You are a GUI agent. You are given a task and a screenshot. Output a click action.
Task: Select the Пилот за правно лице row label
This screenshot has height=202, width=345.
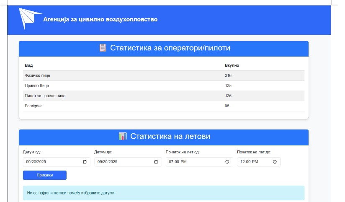point(45,96)
